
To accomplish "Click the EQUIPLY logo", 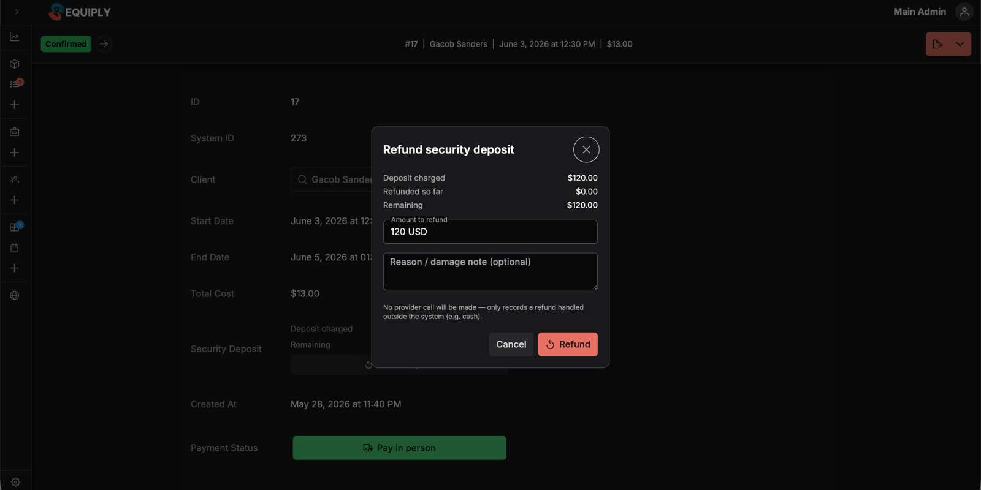I will 80,12.
